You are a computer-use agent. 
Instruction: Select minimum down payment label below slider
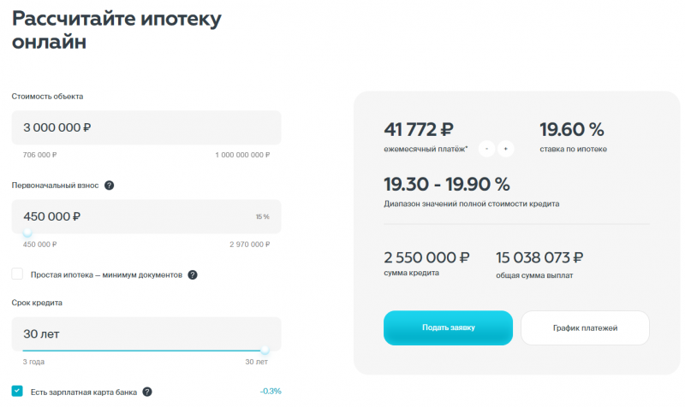[x=39, y=245]
